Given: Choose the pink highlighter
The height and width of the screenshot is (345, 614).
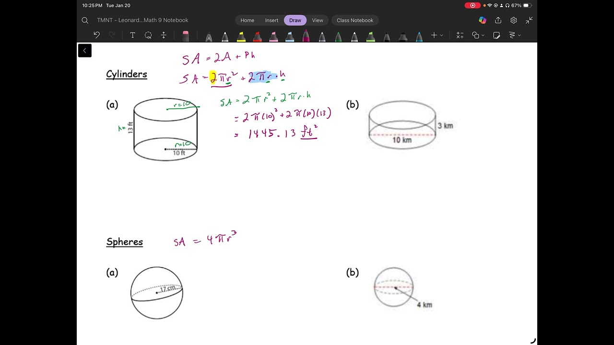Looking at the screenshot, I should tap(273, 36).
